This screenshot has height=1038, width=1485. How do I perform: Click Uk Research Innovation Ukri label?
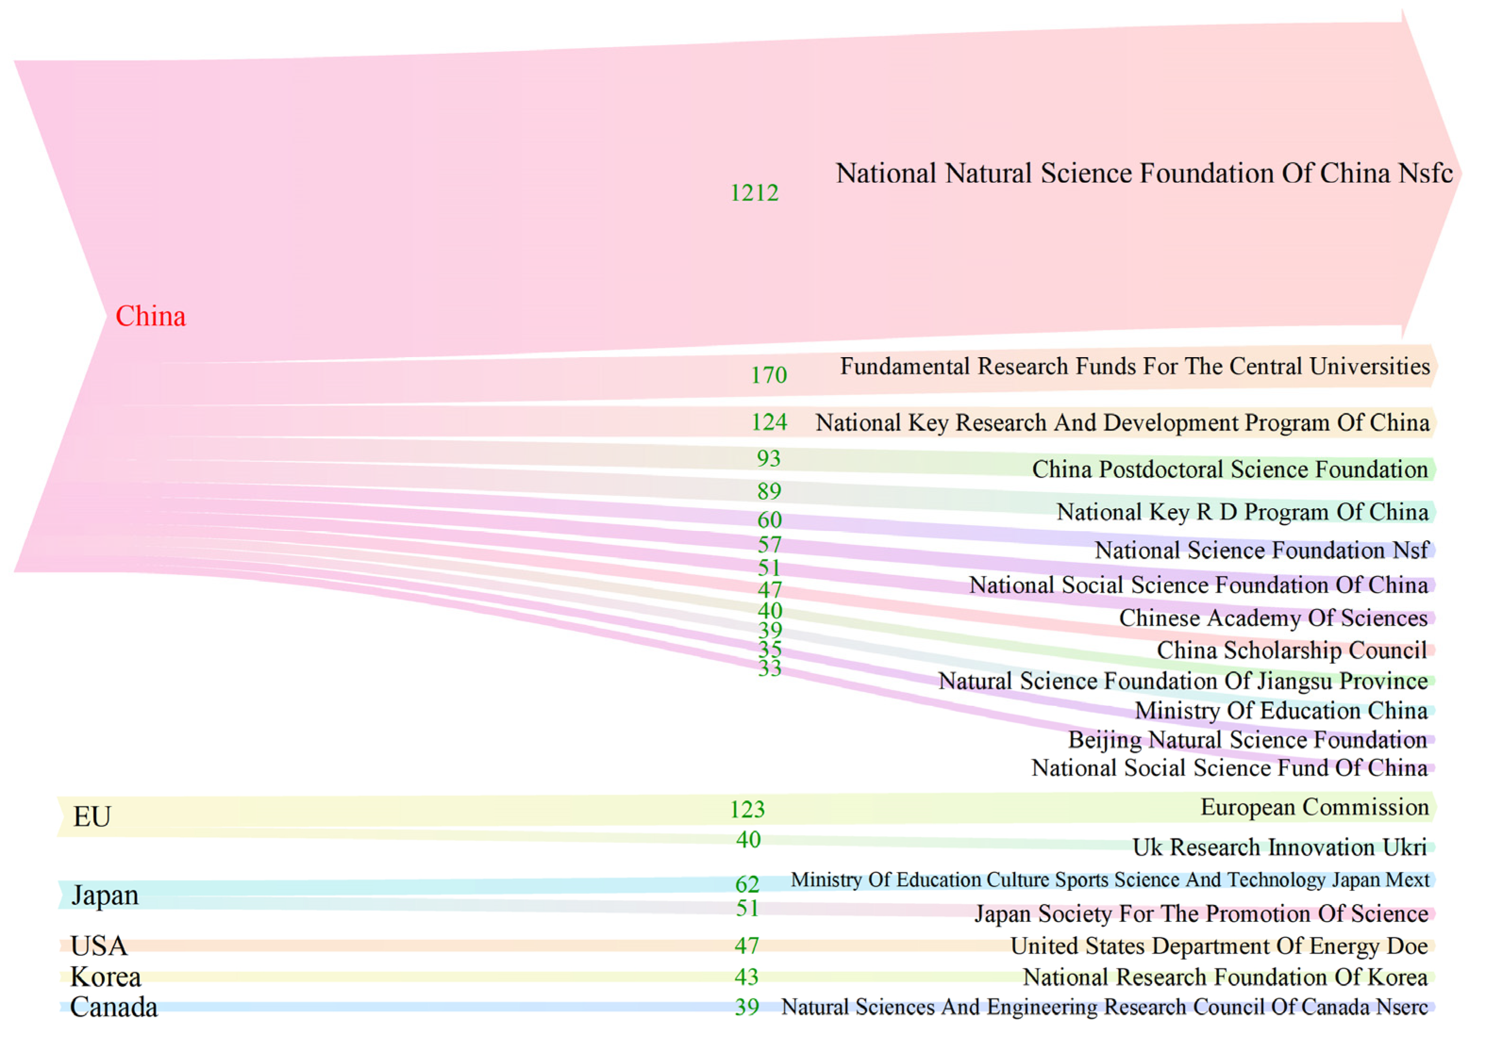pyautogui.click(x=1279, y=846)
